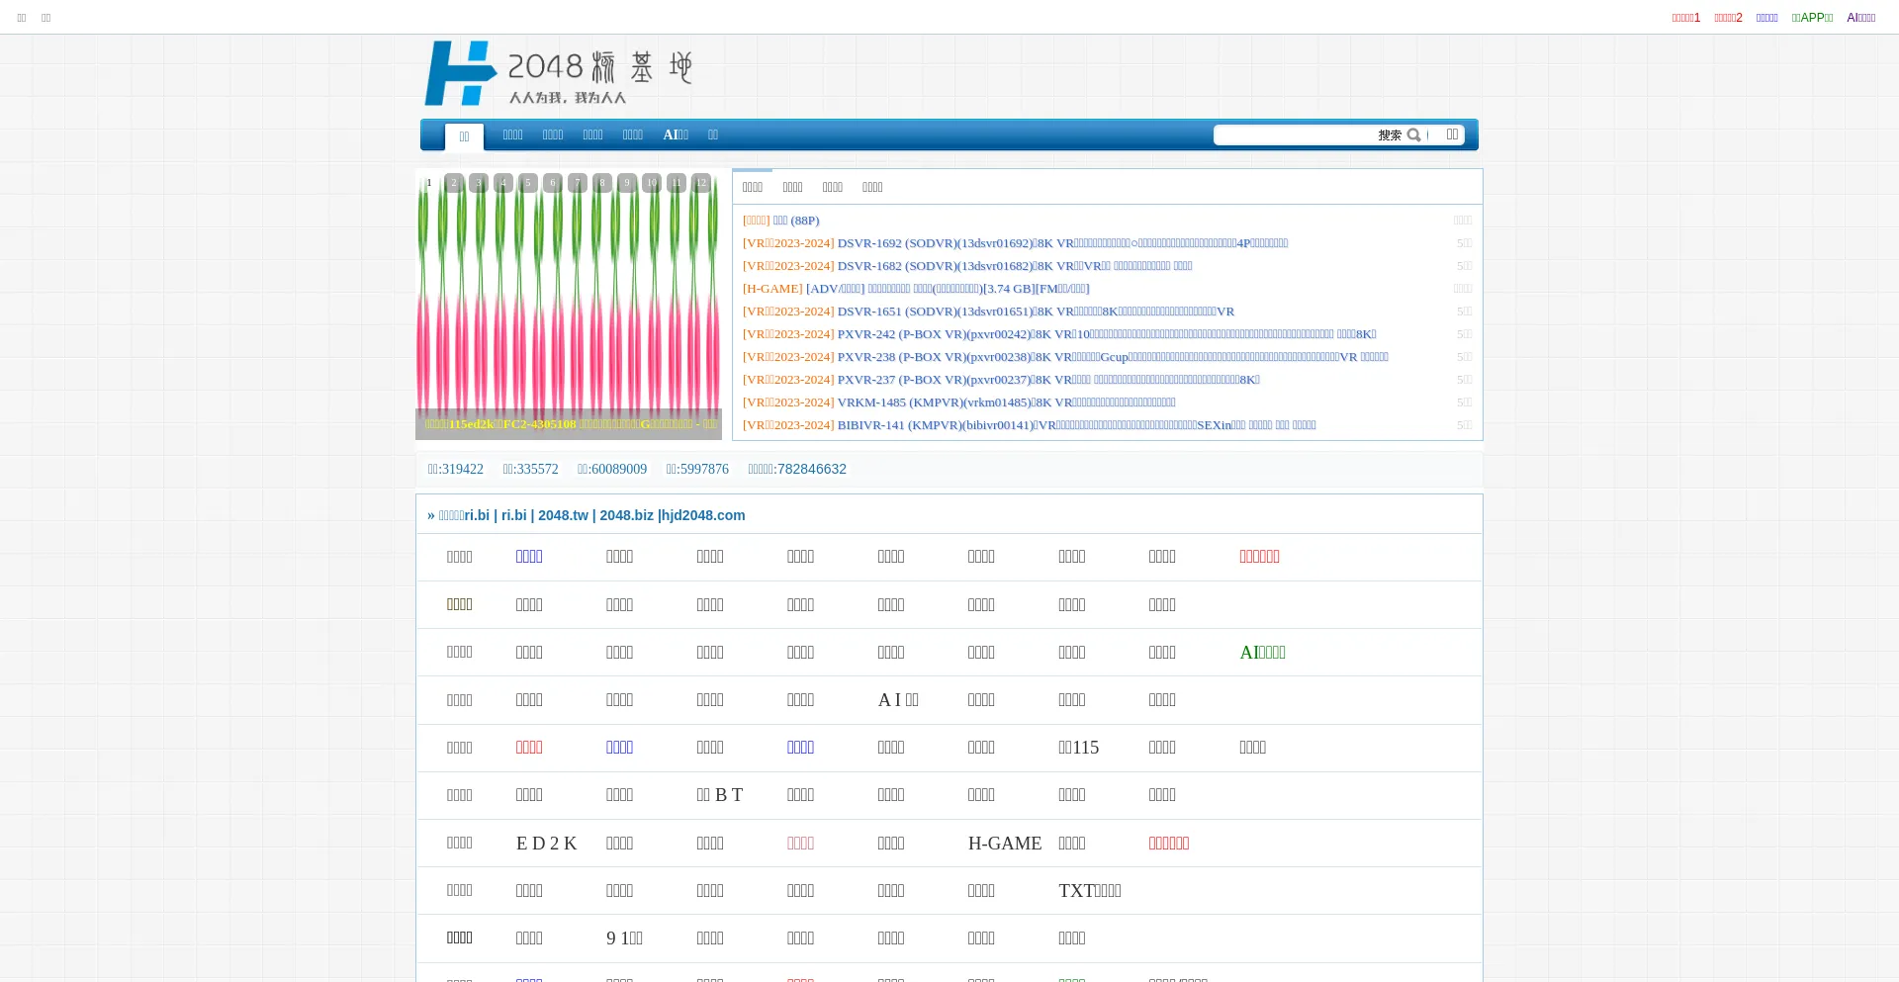
Task: Open the PXVR-242 thread link
Action: tap(1107, 334)
